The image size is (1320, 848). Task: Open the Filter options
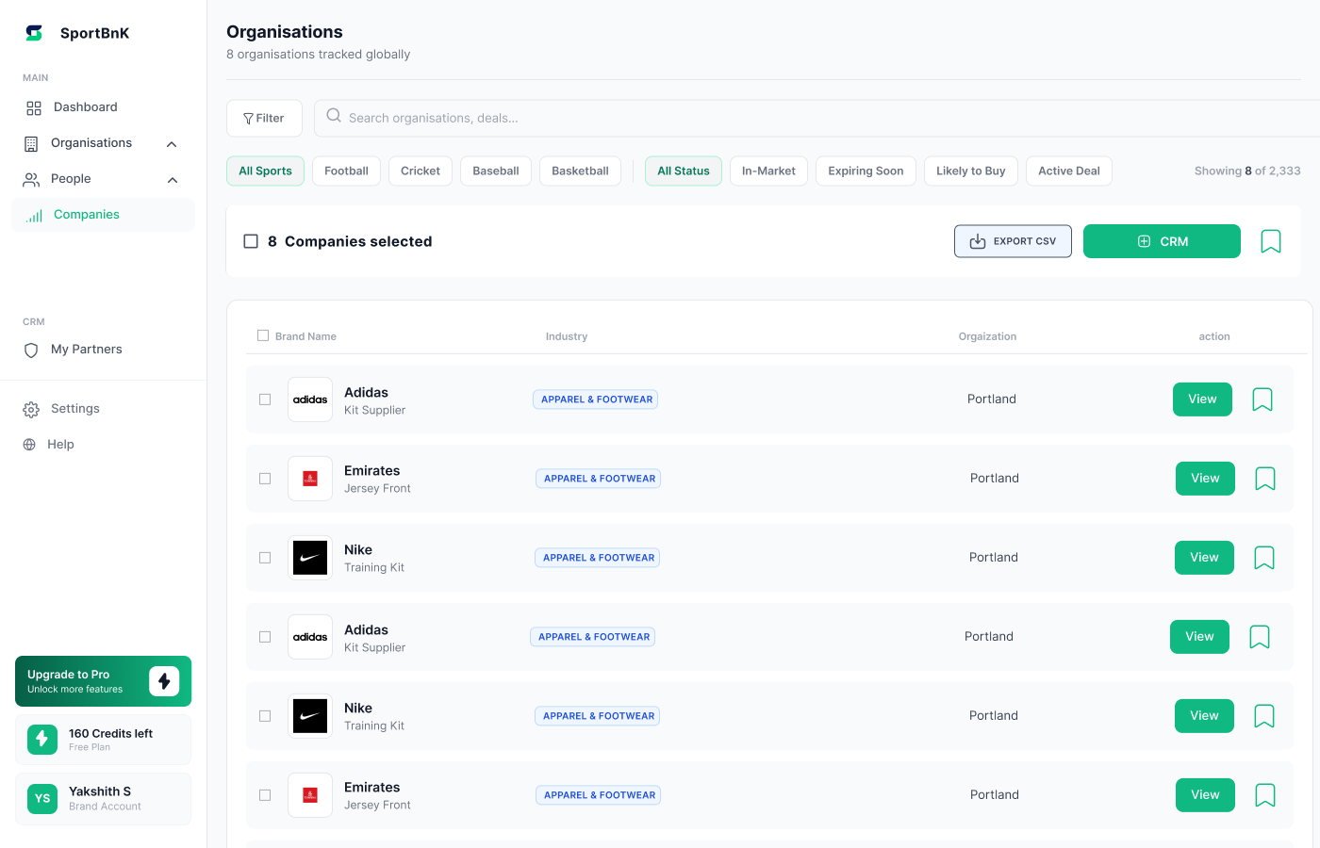pos(264,118)
